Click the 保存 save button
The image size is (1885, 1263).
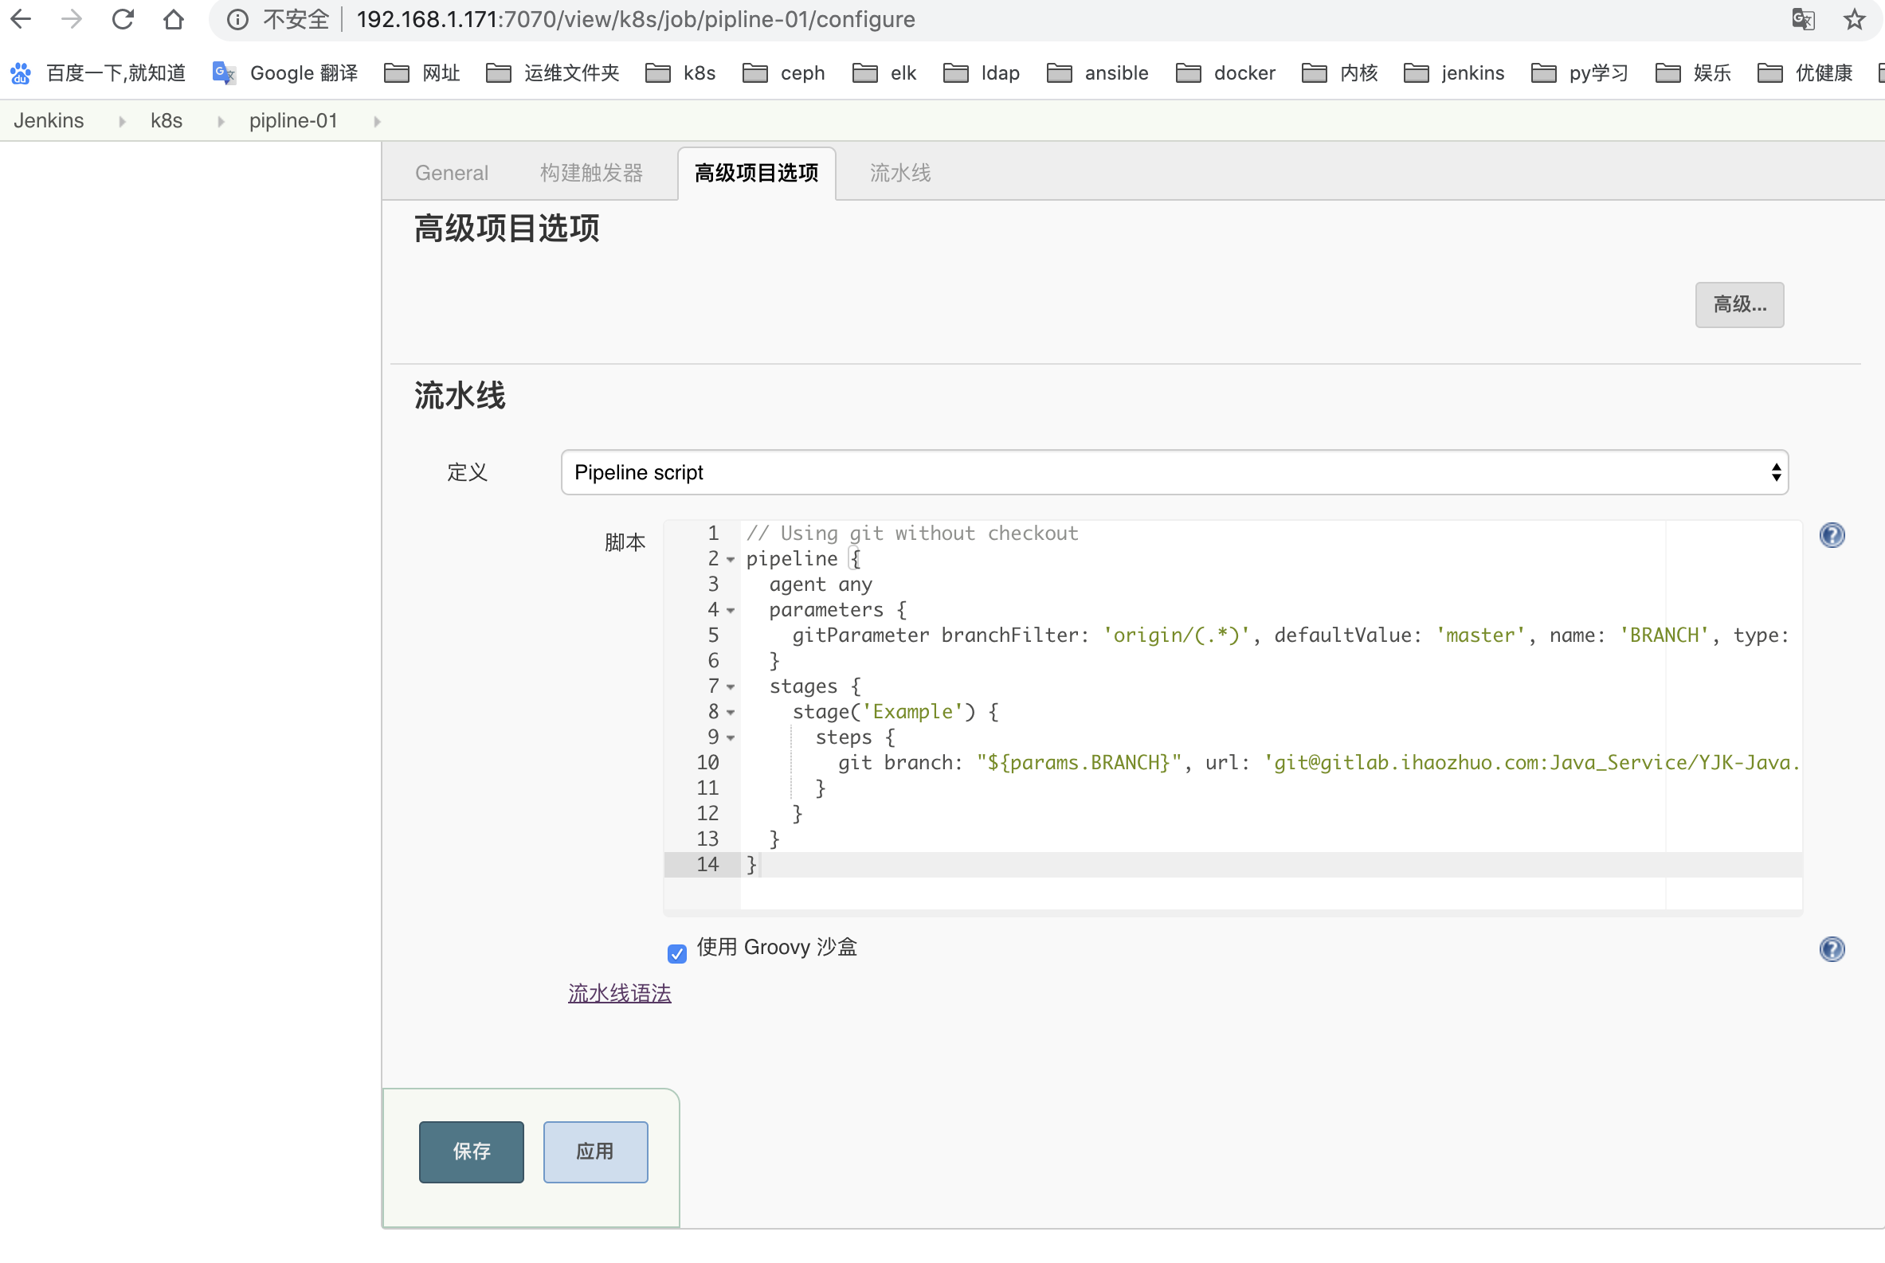(x=472, y=1152)
